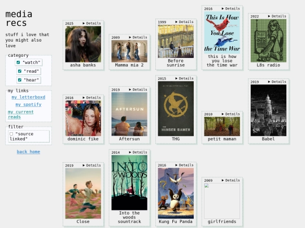This screenshot has width=305, height=228.
Task: Click the petit maman forest still
Action: click(222, 127)
